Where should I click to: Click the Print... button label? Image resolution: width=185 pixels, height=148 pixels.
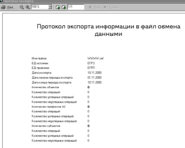click(x=11, y=7)
